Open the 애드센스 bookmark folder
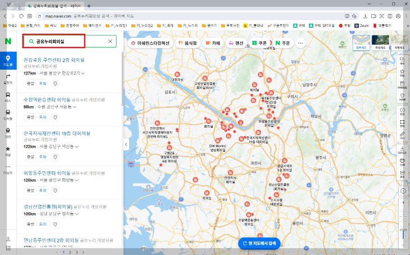The width and height of the screenshot is (410, 255). click(x=93, y=25)
